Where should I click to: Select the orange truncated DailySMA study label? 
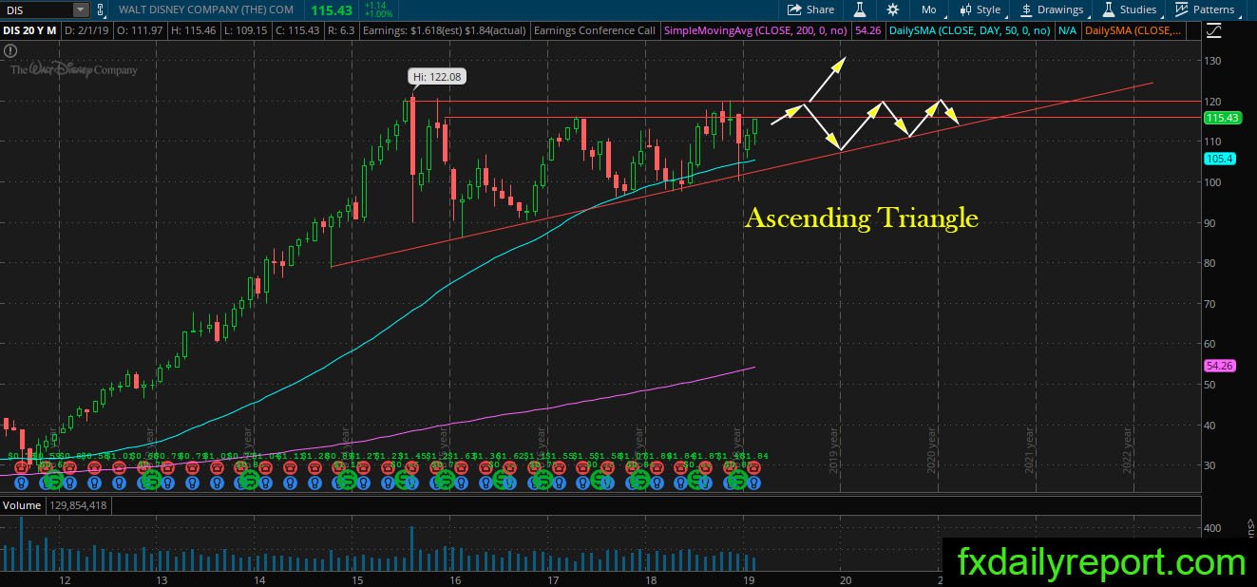tap(1135, 30)
